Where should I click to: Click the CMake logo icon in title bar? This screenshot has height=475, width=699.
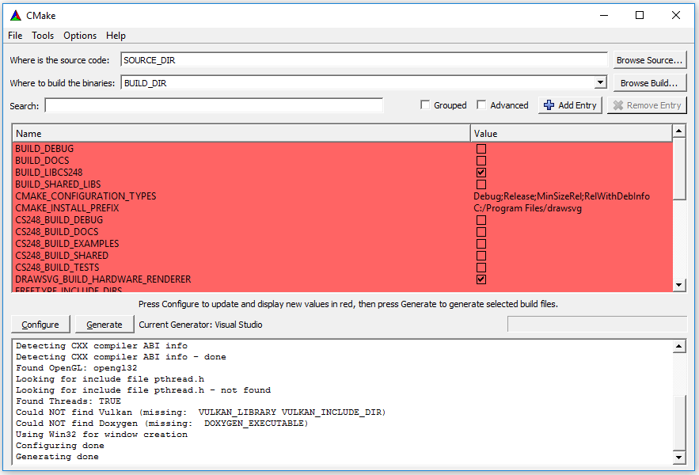tap(16, 15)
